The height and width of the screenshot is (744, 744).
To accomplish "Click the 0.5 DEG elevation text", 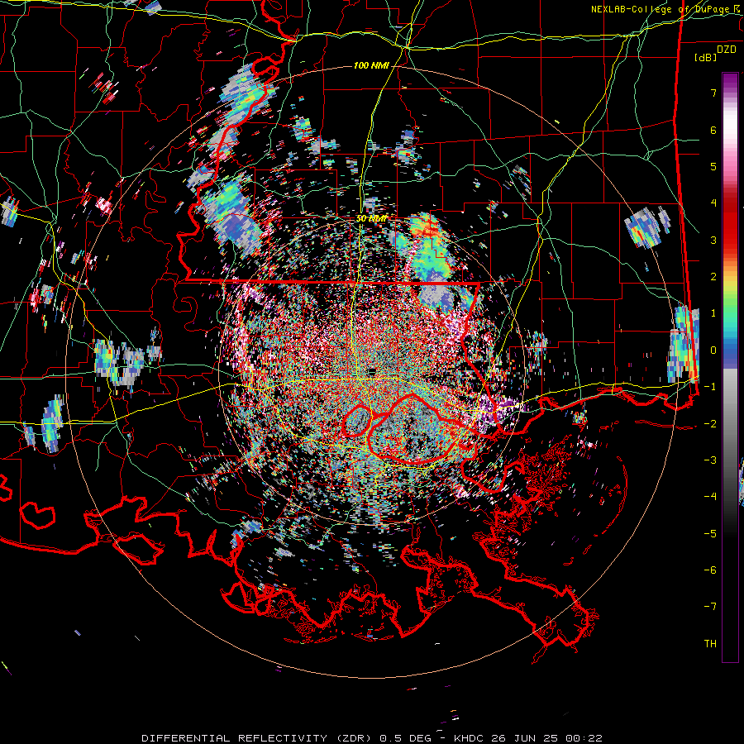I will click(x=406, y=738).
